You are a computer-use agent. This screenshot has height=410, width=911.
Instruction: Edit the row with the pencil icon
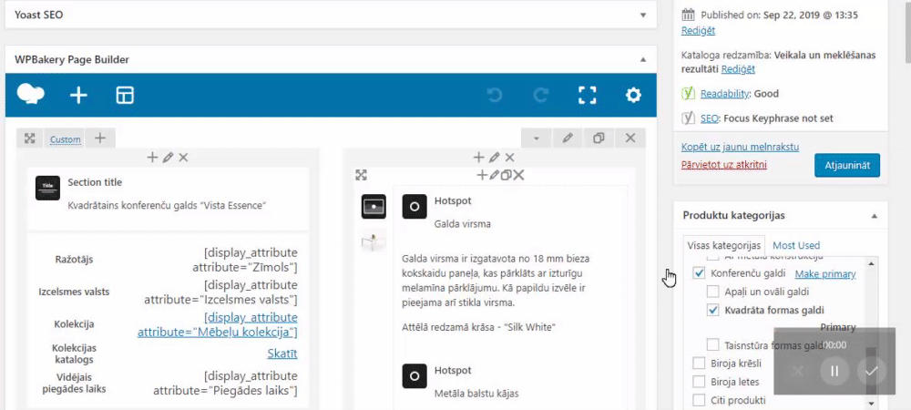point(568,138)
